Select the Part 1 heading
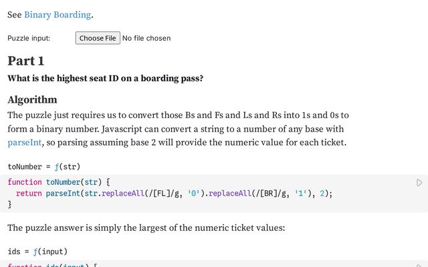Viewport: 428px width, 267px height. click(26, 61)
